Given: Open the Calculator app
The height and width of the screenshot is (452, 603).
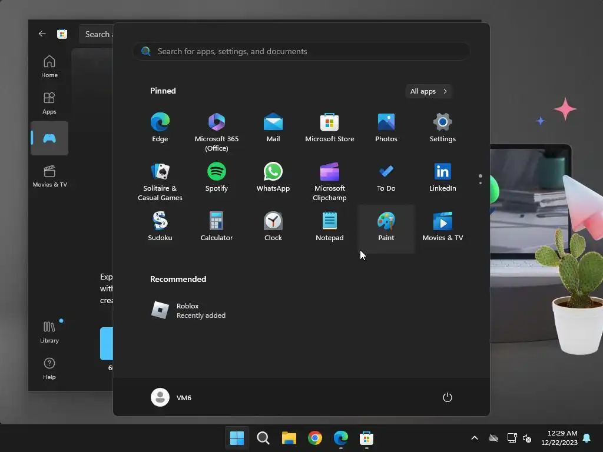Looking at the screenshot, I should pos(217,227).
